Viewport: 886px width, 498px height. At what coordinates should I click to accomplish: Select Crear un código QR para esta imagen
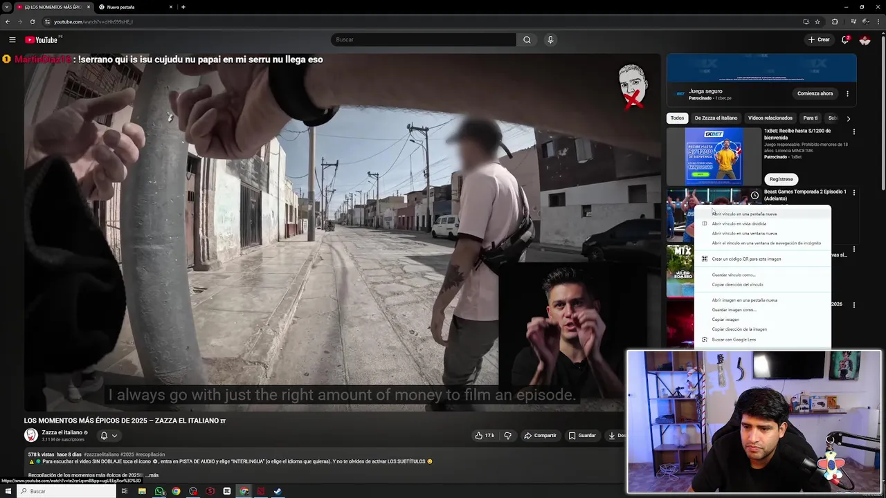point(762,259)
